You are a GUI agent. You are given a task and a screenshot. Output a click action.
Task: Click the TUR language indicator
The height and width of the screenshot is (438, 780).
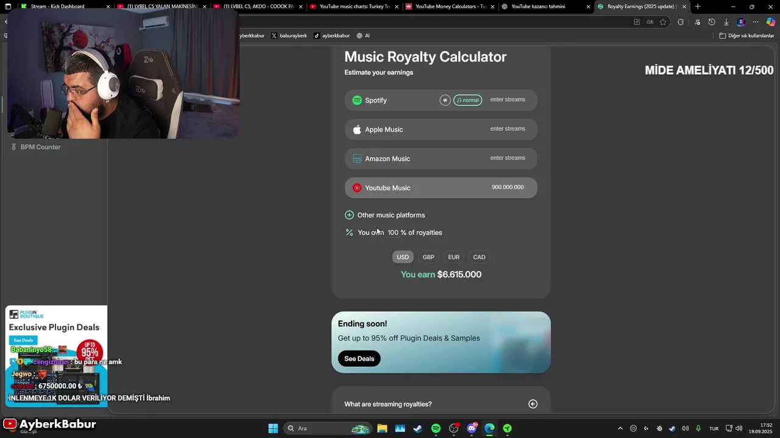714,428
